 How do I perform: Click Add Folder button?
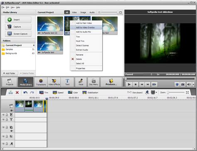point(10,73)
